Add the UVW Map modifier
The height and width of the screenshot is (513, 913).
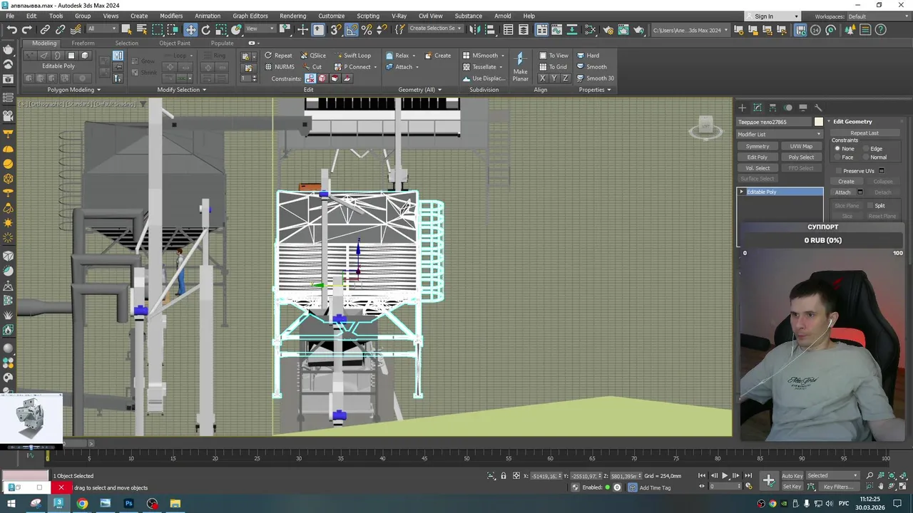pyautogui.click(x=801, y=147)
